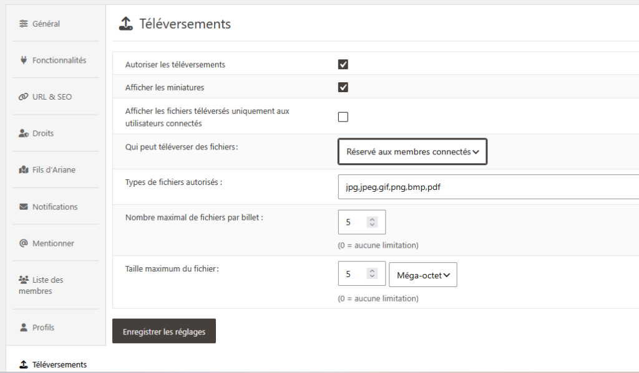Image resolution: width=639 pixels, height=373 pixels.
Task: Click the Général sliders icon
Action: (24, 24)
